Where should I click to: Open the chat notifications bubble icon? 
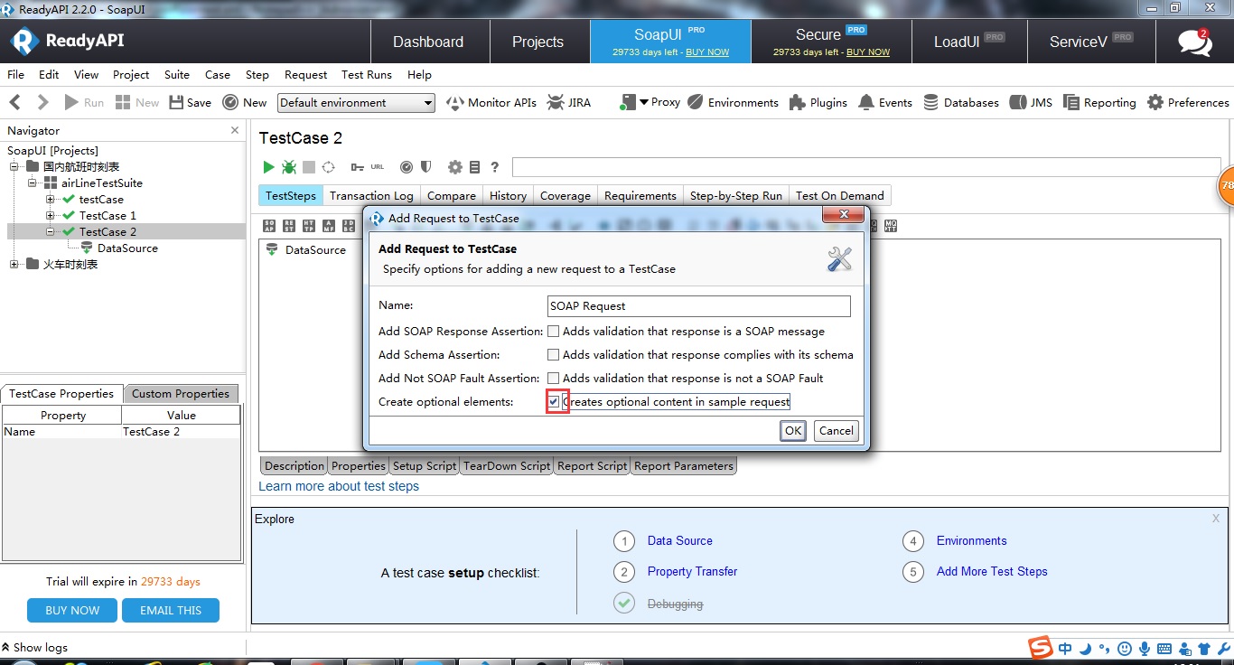[1195, 42]
